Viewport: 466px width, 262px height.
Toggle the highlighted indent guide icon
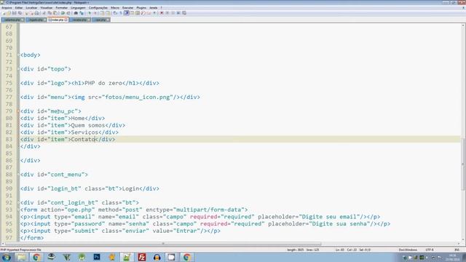[126, 13]
